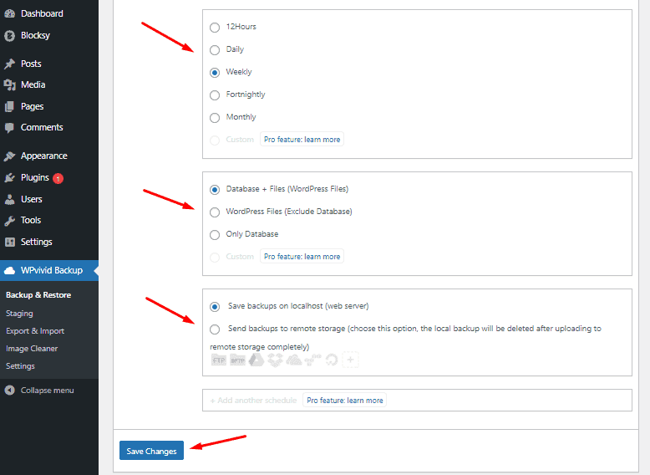The image size is (650, 475).
Task: Choose the FTP remote storage icon
Action: coord(218,360)
